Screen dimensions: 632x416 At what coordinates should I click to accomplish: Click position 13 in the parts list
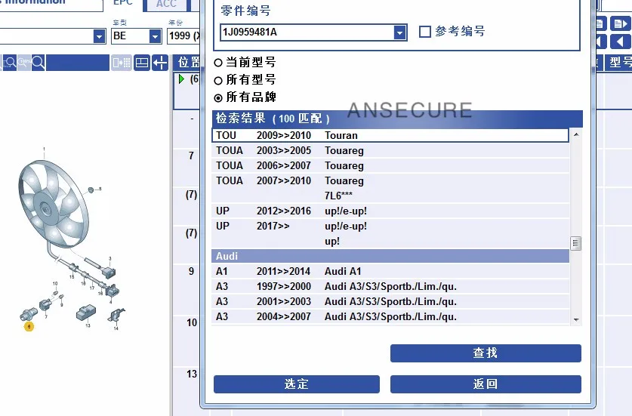point(192,374)
